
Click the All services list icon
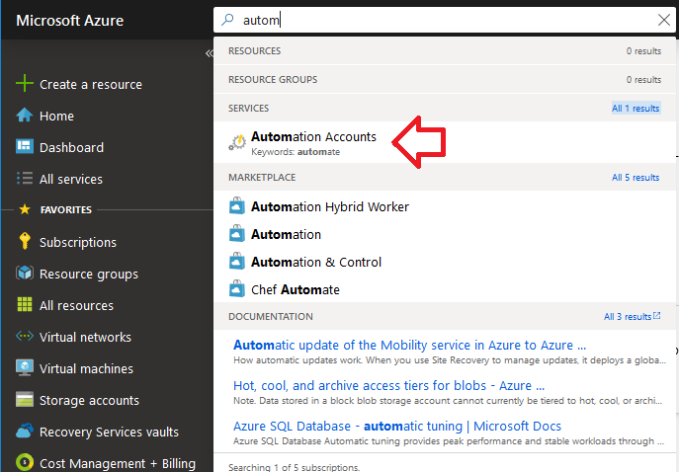[x=25, y=179]
